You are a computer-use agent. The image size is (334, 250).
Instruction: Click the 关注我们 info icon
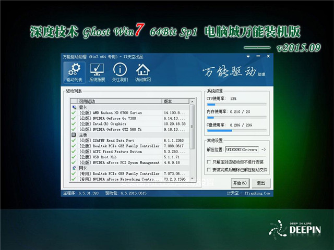click(x=120, y=72)
